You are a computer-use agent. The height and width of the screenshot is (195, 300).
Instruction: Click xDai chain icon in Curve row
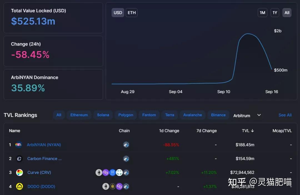[x=119, y=172]
